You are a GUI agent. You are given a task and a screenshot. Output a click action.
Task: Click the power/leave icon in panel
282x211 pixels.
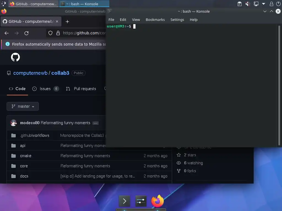pos(278,4)
